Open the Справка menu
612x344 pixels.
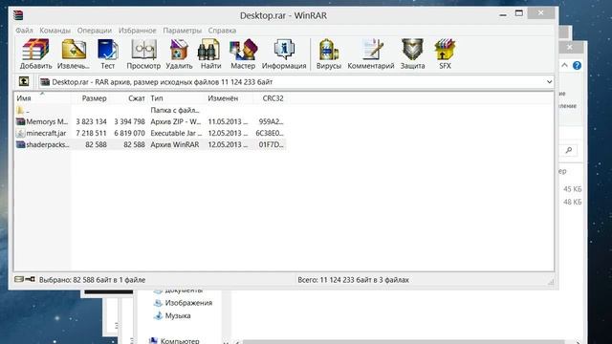coord(222,31)
